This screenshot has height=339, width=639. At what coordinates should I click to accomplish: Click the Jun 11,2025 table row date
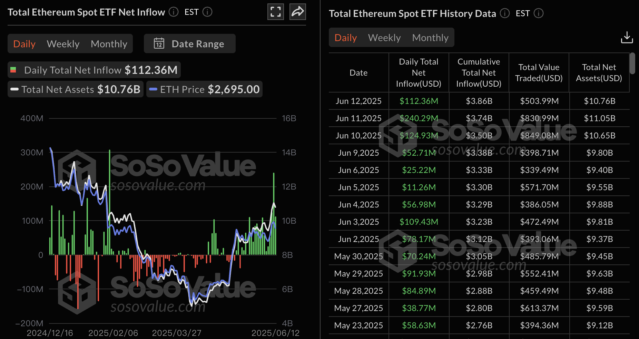[358, 118]
